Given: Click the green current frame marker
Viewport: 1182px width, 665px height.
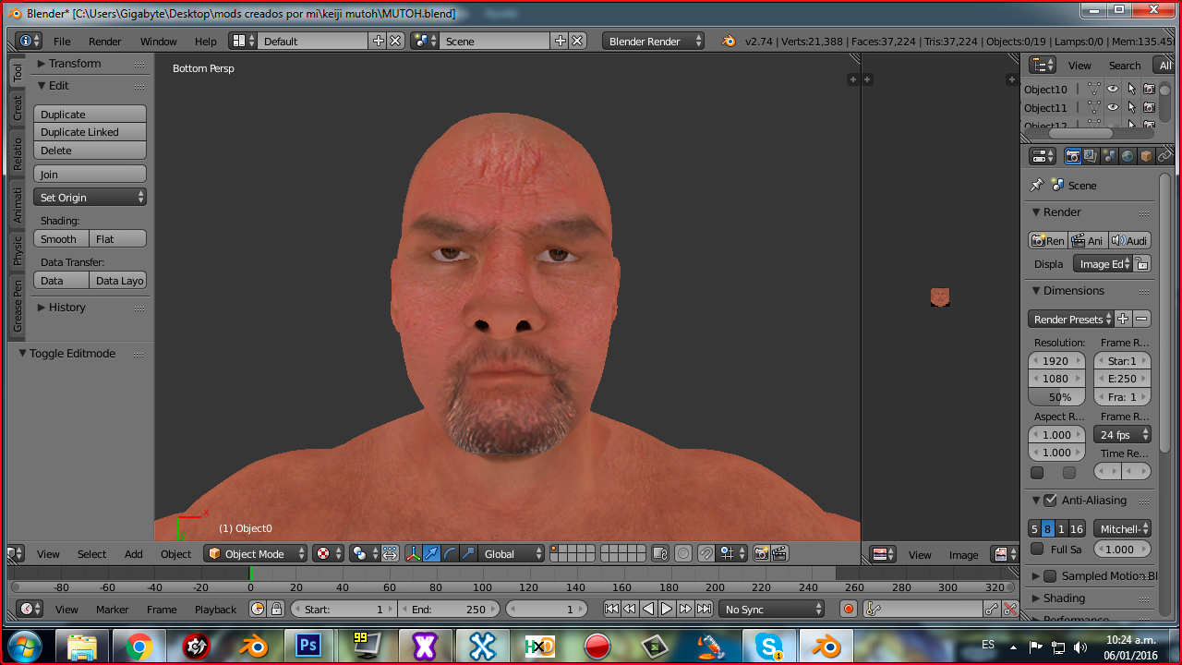Looking at the screenshot, I should point(250,573).
